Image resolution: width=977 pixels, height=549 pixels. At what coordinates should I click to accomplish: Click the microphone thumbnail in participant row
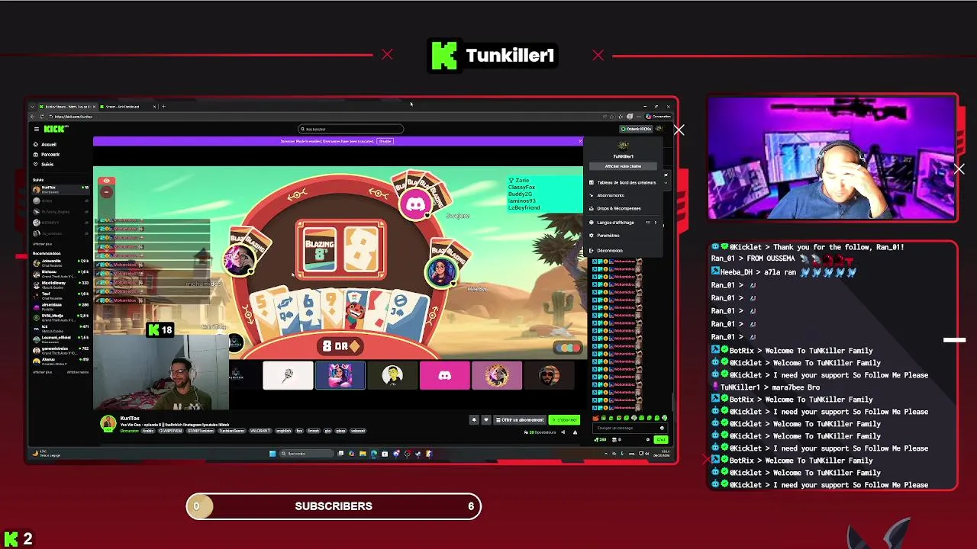point(288,375)
